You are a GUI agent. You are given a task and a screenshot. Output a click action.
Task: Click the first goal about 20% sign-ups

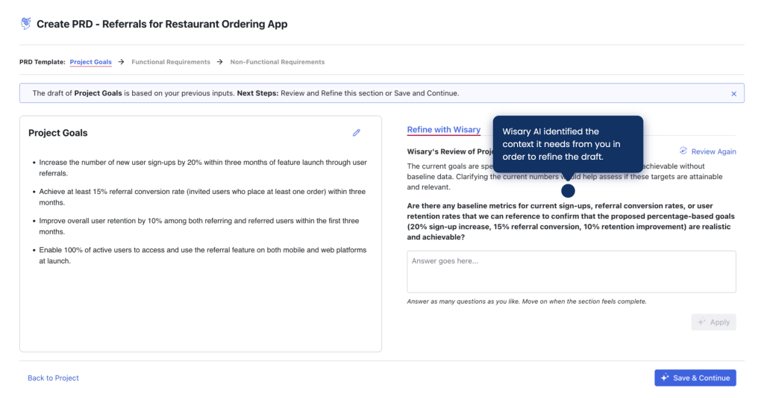click(203, 168)
